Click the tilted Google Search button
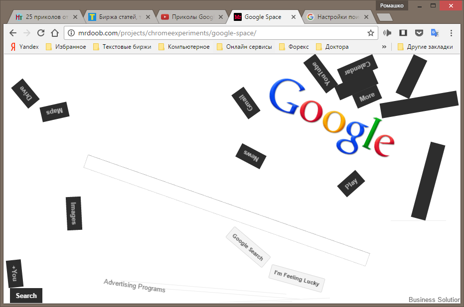Image resolution: width=464 pixels, height=307 pixels. pos(248,247)
